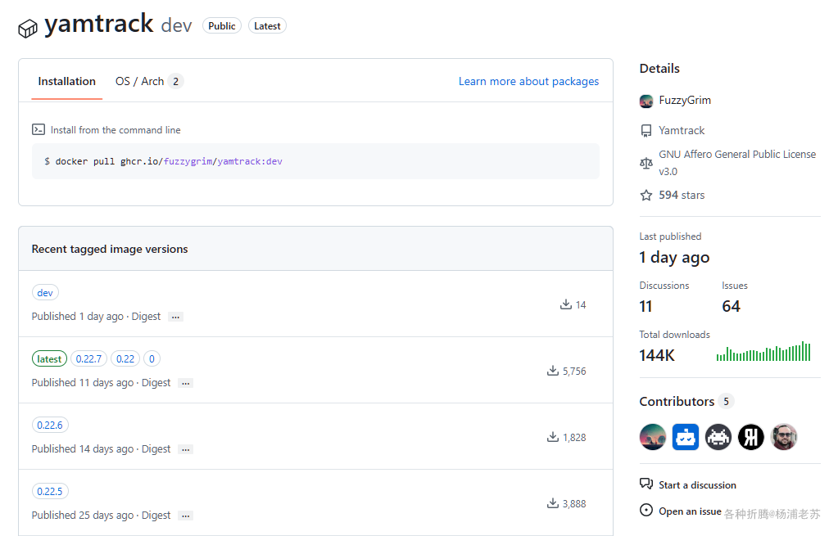Open the space-invader contributor avatar

point(718,437)
